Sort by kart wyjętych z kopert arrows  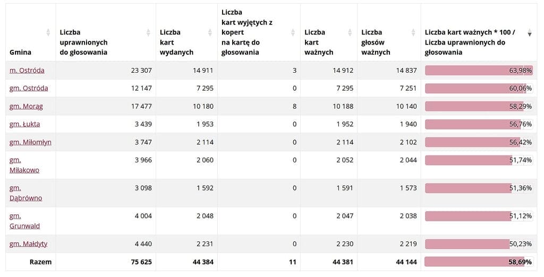pyautogui.click(x=293, y=32)
